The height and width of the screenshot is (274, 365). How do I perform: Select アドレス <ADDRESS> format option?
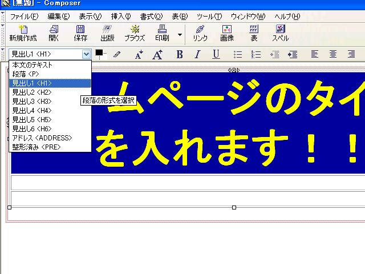[50, 138]
